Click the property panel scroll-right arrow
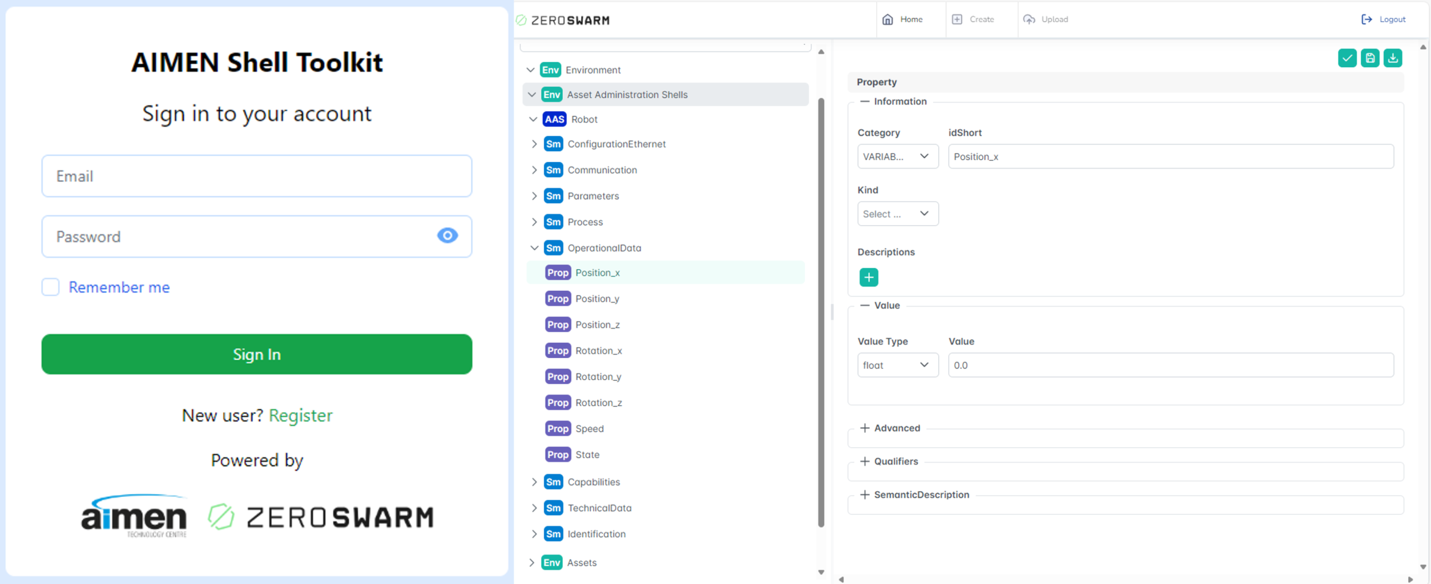 1410,579
